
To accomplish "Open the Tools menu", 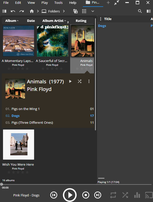I will click(58, 3).
